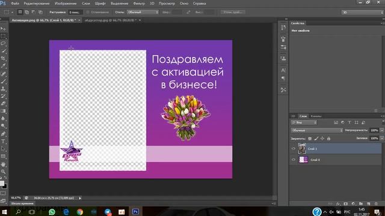This screenshot has width=385, height=216.
Task: Select the Lasso tool
Action: click(x=3, y=43)
